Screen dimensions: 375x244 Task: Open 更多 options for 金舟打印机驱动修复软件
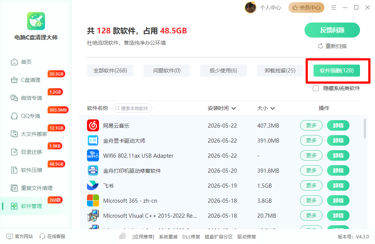tap(311, 170)
